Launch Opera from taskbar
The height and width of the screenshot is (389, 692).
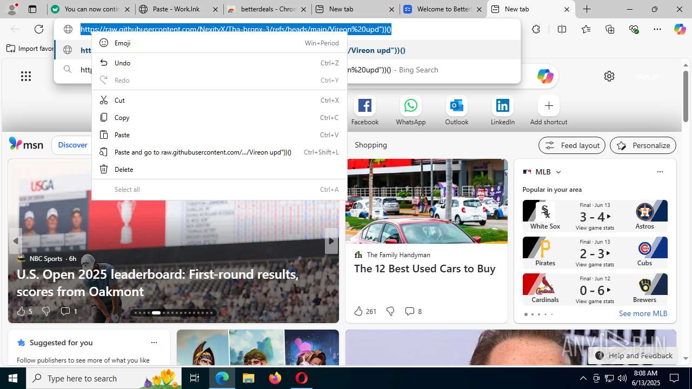301,378
